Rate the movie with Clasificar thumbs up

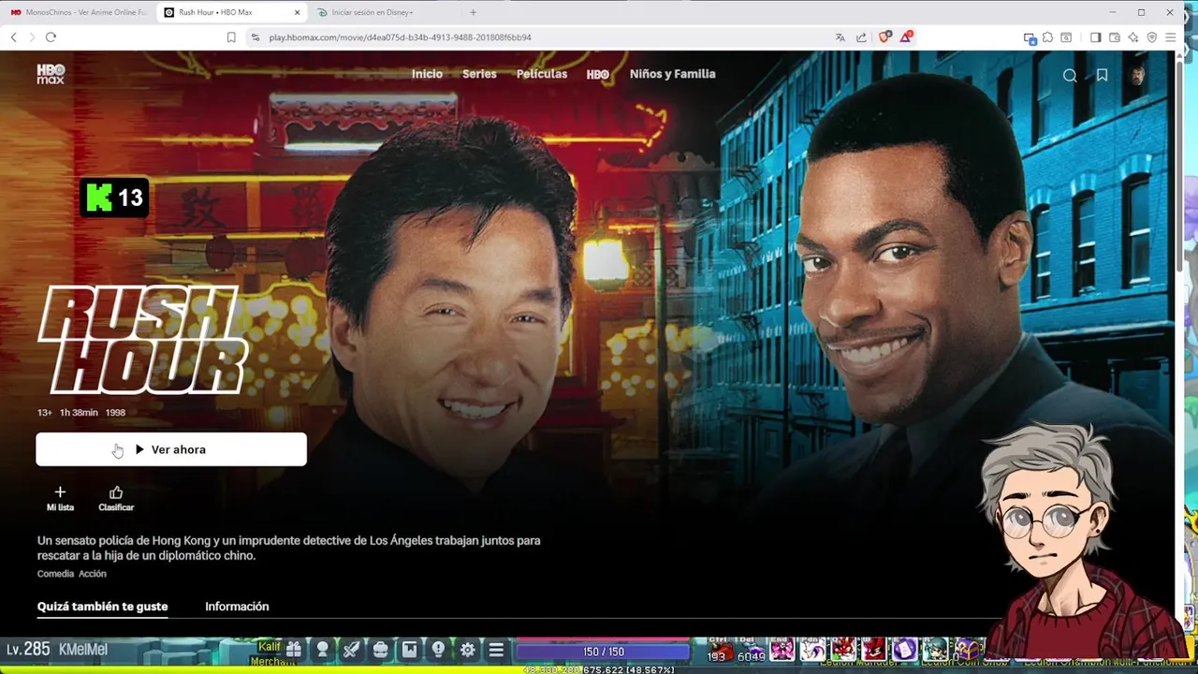click(116, 498)
